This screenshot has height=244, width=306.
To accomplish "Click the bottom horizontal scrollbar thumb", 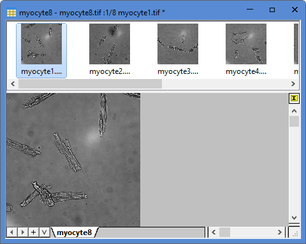I will [224, 233].
